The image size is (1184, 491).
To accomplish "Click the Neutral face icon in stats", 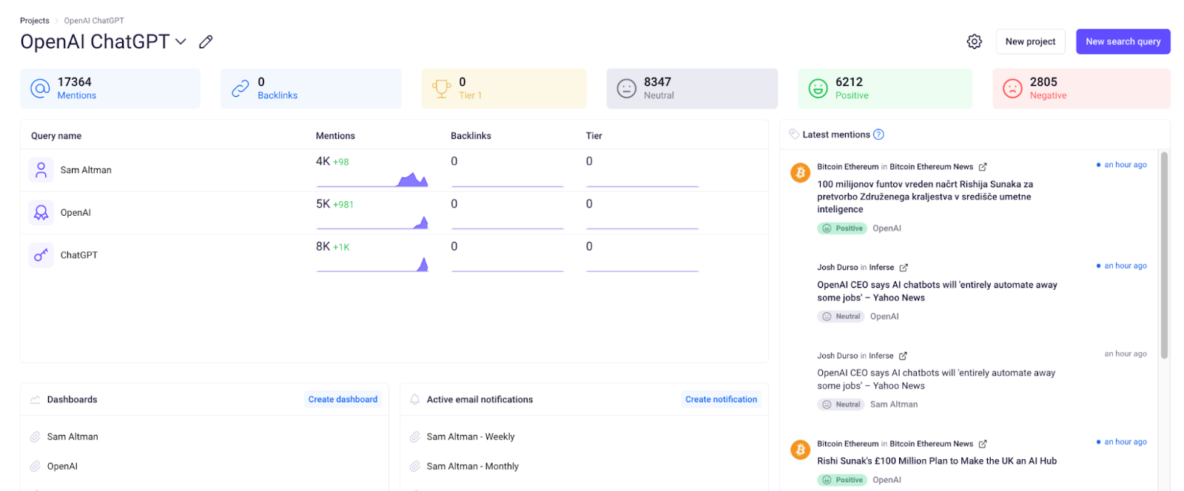I will [627, 89].
